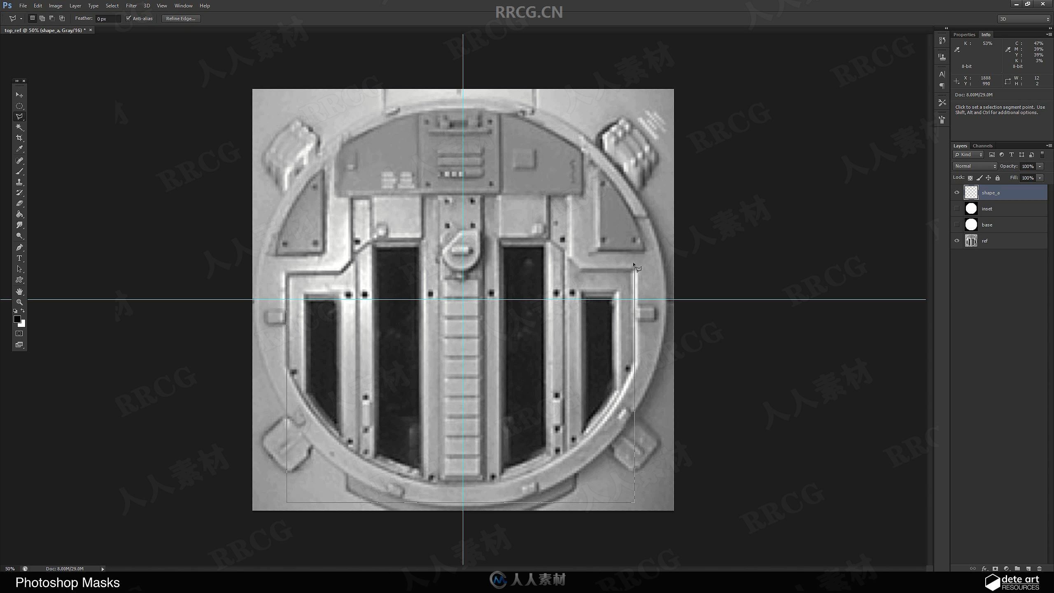Image resolution: width=1054 pixels, height=593 pixels.
Task: Select the Lasso tool in toolbar
Action: tap(19, 115)
